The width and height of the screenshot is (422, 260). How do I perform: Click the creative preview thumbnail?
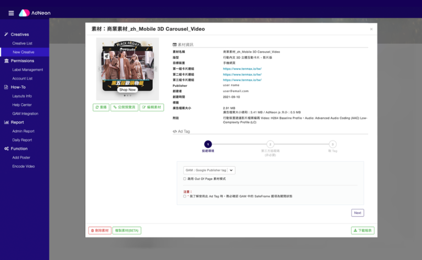(x=127, y=69)
